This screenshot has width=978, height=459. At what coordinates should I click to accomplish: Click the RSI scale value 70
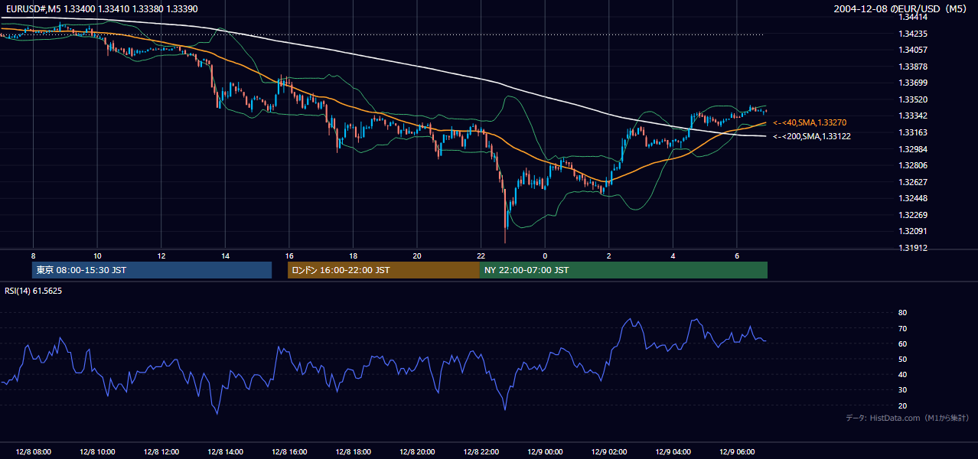click(902, 328)
